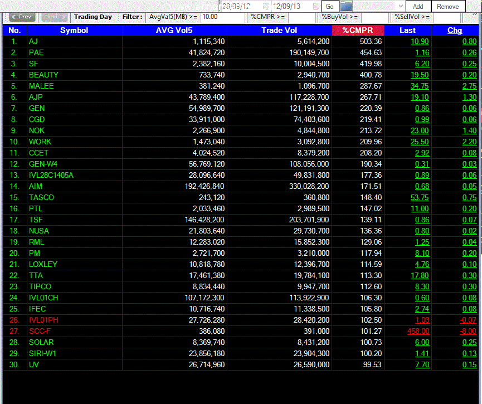Open AJ last price 10.90 link
Viewport: 482px width, 404px height.
coord(420,41)
